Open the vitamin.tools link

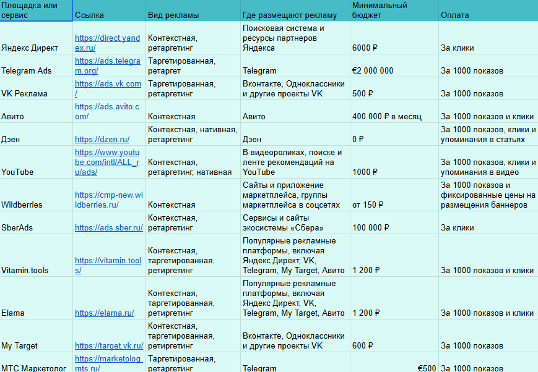coord(108,266)
